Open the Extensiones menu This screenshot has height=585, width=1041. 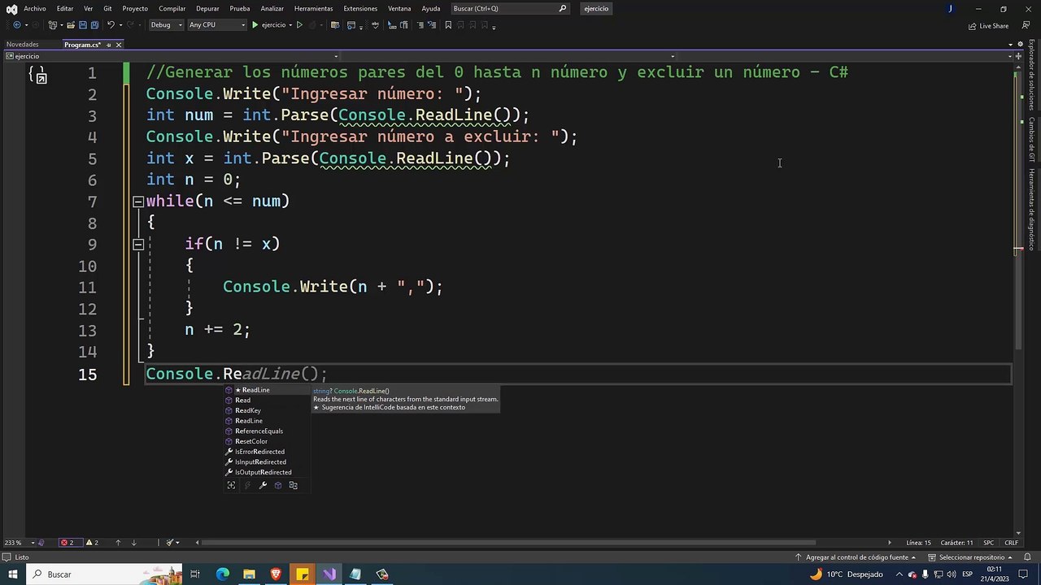[360, 8]
